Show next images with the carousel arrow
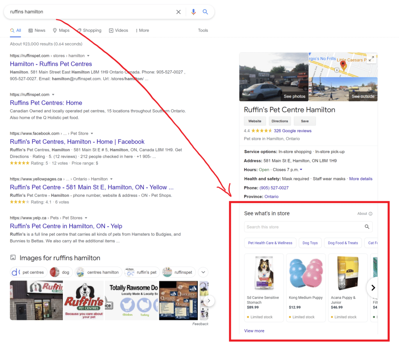Image resolution: width=399 pixels, height=344 pixels. (x=209, y=300)
